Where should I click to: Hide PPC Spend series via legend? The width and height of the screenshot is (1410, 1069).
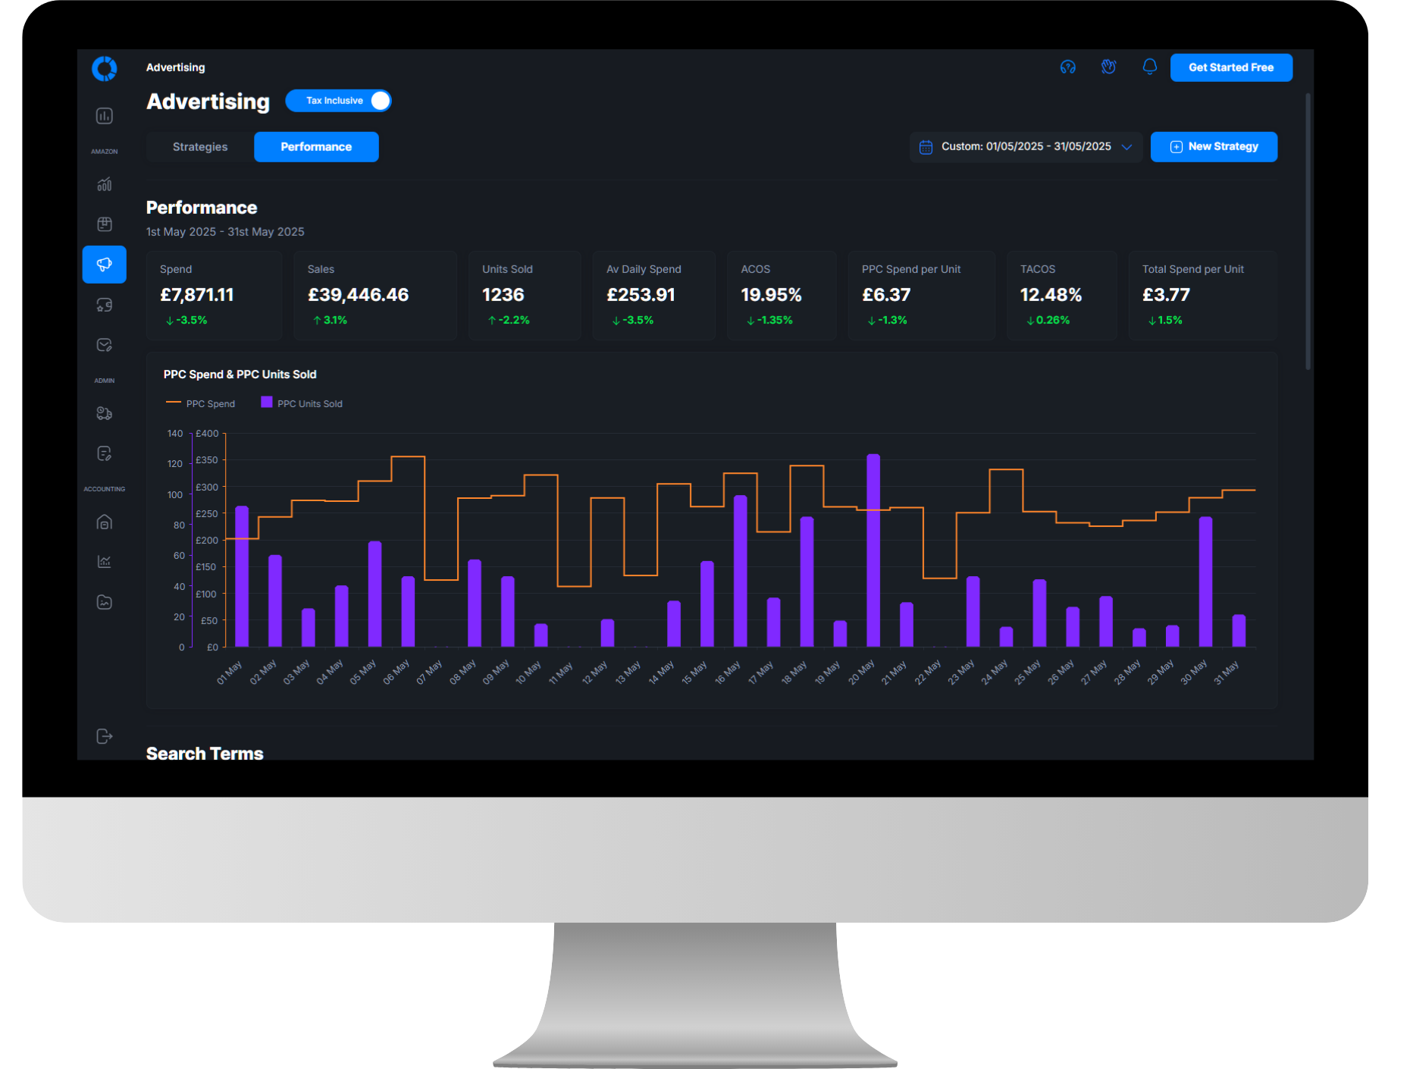pyautogui.click(x=201, y=404)
